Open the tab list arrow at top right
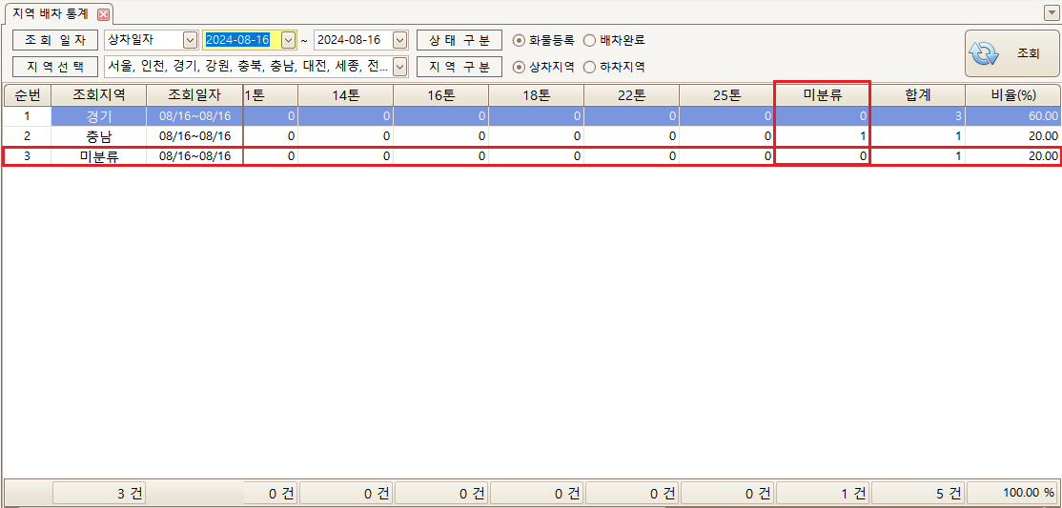Screen dimensions: 1062x508 coord(1051,14)
